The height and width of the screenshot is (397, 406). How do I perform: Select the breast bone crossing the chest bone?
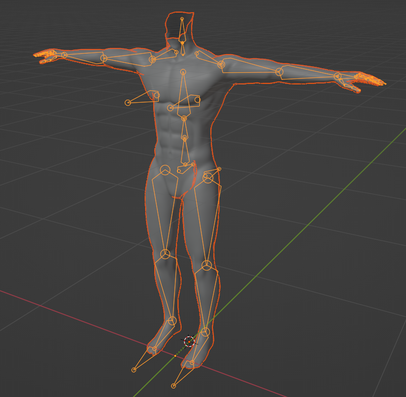pos(185,102)
